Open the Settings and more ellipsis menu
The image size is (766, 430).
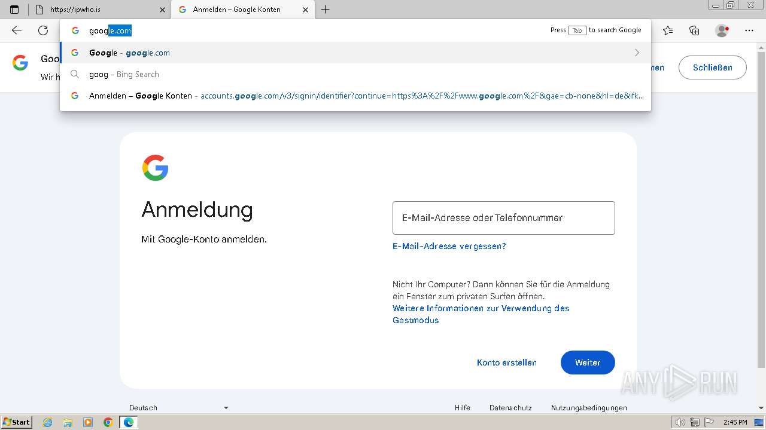[x=749, y=30]
